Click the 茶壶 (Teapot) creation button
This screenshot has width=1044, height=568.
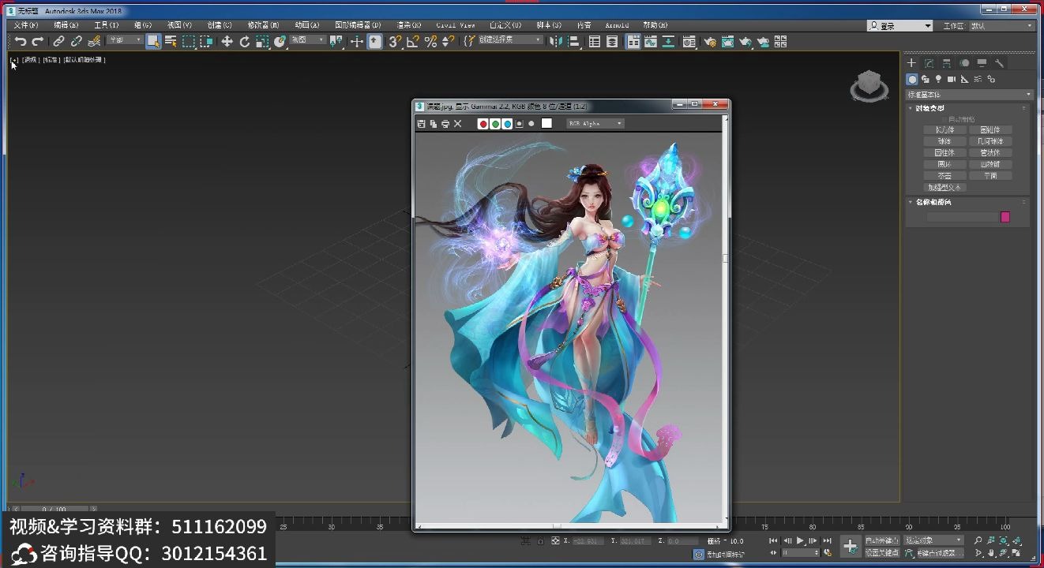pyautogui.click(x=944, y=175)
